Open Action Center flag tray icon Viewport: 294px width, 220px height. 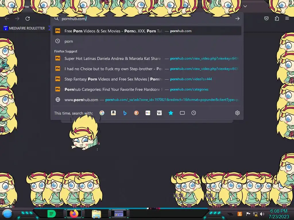[248, 214]
